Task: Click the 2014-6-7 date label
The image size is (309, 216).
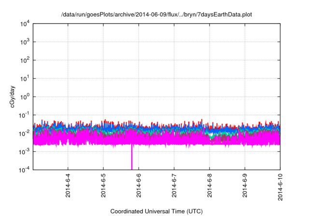Action: pyautogui.click(x=174, y=186)
